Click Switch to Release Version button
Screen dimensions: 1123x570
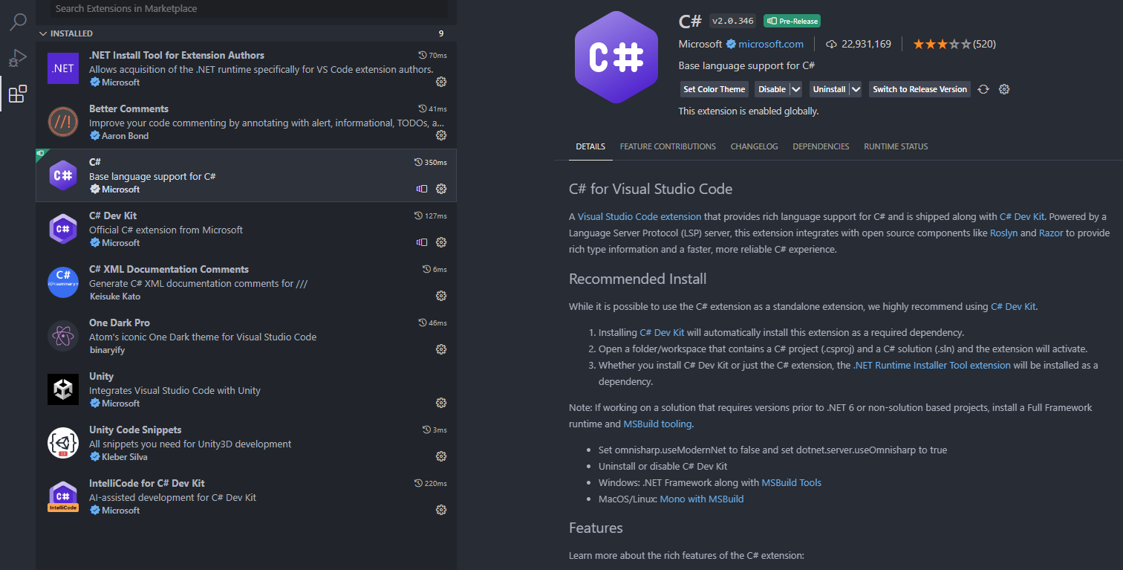tap(919, 89)
